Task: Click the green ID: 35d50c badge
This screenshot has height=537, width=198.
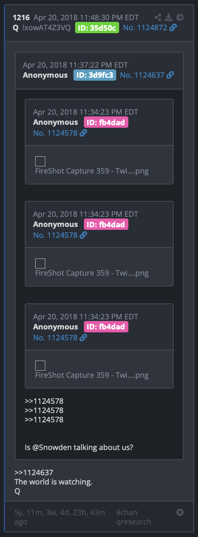Action: tap(97, 28)
